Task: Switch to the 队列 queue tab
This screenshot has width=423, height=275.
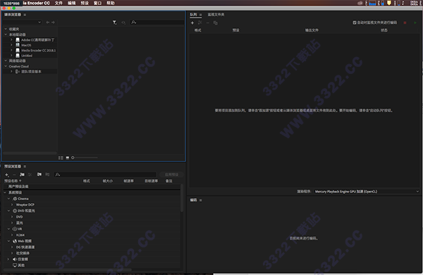Action: [193, 15]
